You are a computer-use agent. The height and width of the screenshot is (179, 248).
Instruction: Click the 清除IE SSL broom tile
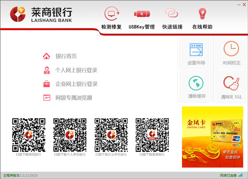tap(231, 87)
